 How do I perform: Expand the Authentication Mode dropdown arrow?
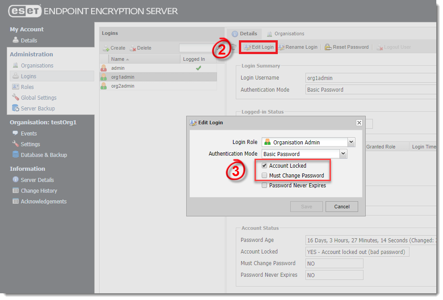(x=343, y=154)
